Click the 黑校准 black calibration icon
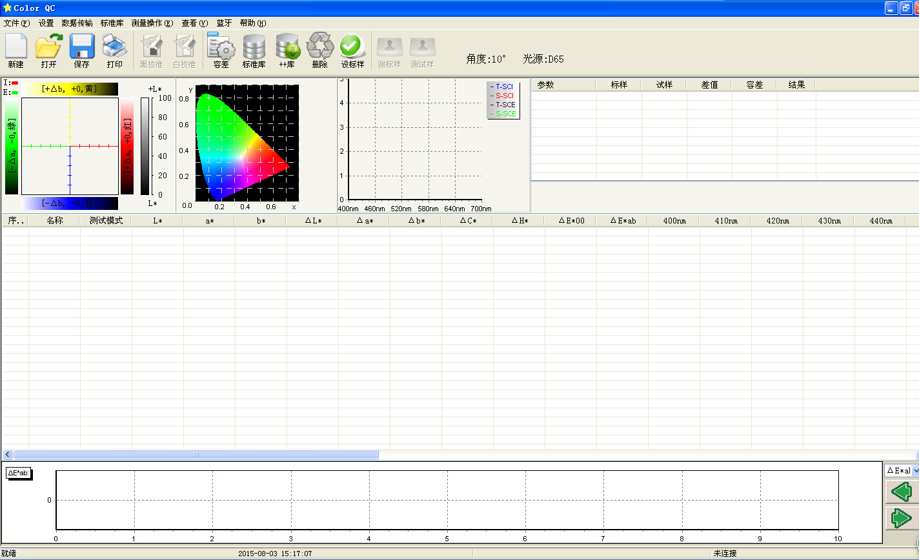This screenshot has width=919, height=560. point(152,51)
